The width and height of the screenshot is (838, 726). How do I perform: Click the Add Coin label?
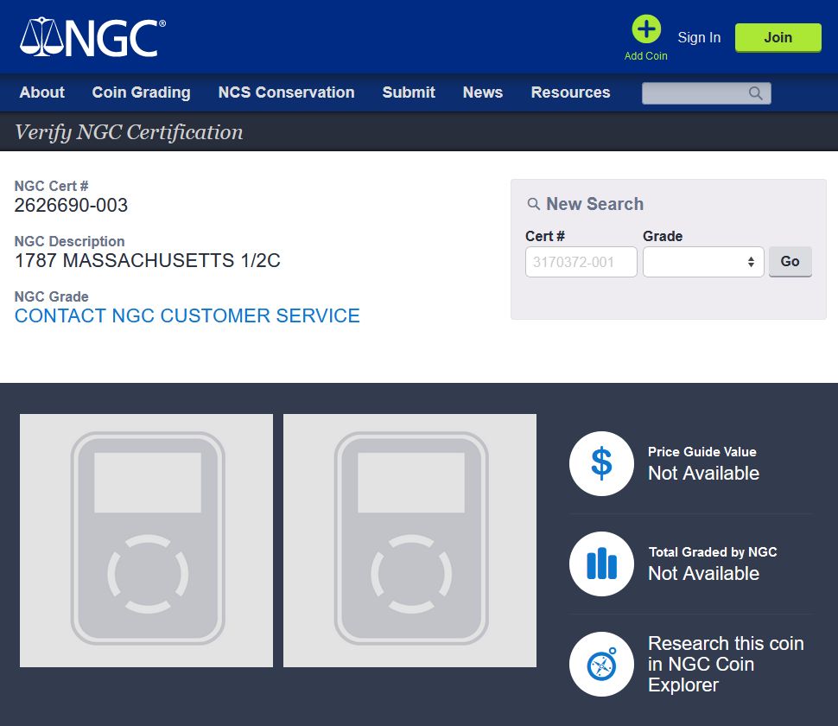pos(645,56)
